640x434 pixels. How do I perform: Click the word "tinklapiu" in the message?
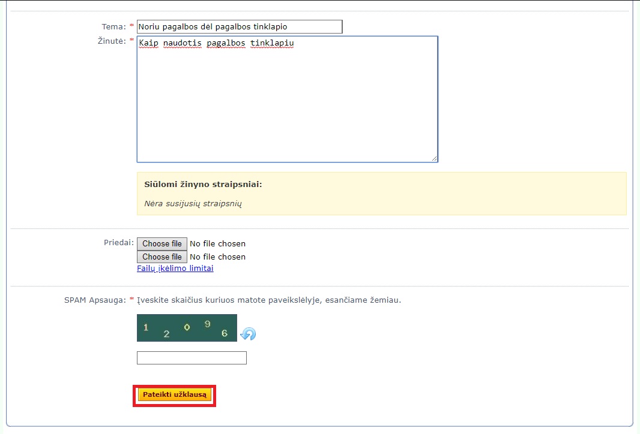click(272, 43)
